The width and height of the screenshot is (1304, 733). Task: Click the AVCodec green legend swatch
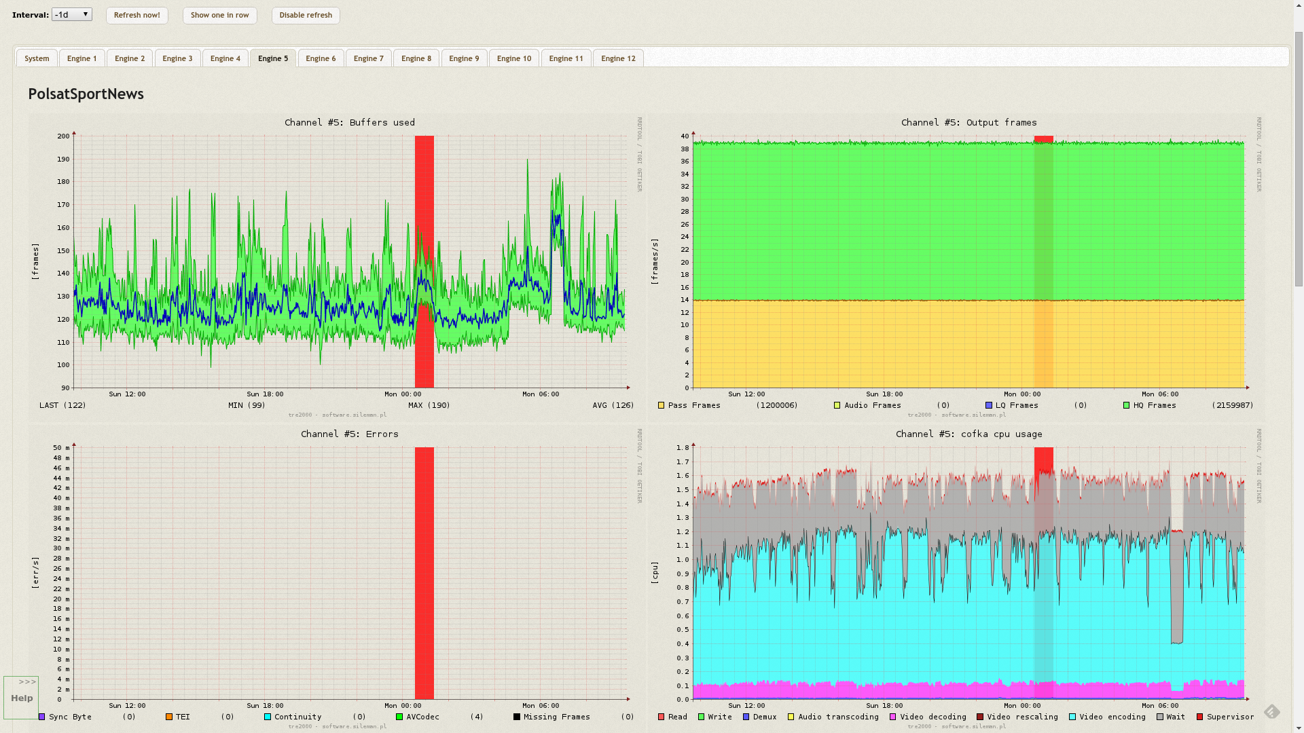pyautogui.click(x=399, y=717)
